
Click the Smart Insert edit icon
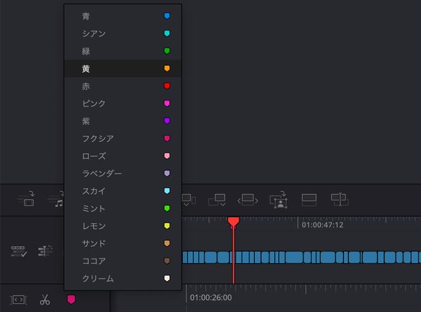[26, 200]
